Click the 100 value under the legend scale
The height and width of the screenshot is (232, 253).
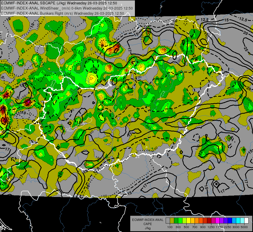[170, 227]
